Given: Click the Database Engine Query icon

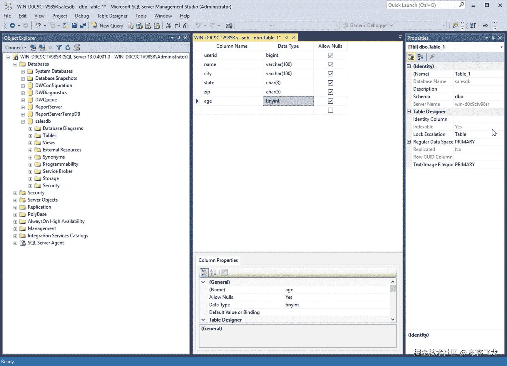Looking at the screenshot, I should coord(130,26).
